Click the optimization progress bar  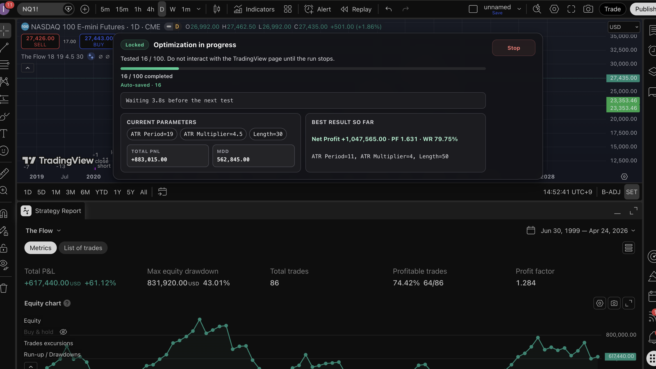pos(303,68)
